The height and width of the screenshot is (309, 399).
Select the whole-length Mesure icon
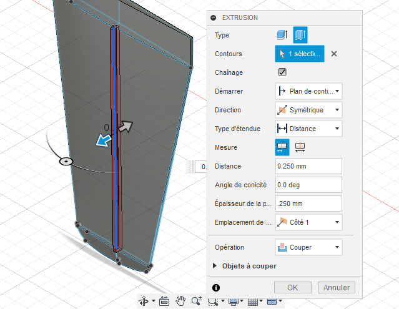(300, 147)
